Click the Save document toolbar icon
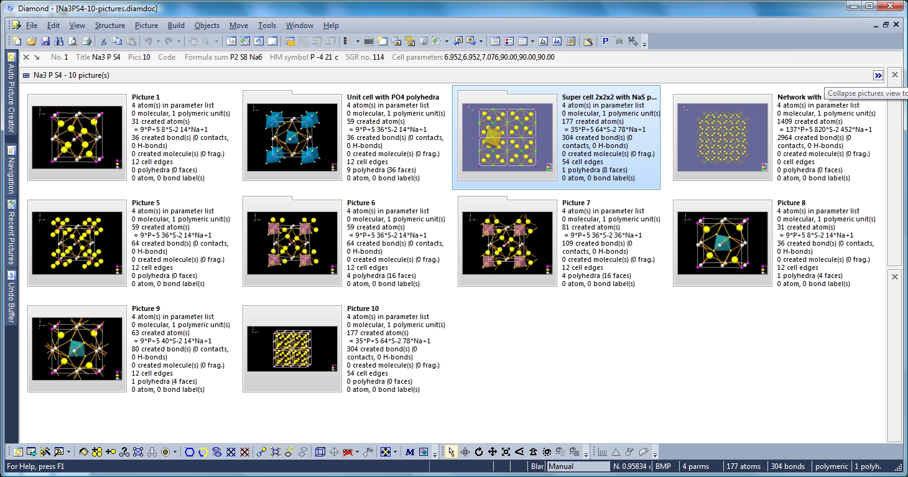908x477 pixels. click(x=45, y=41)
